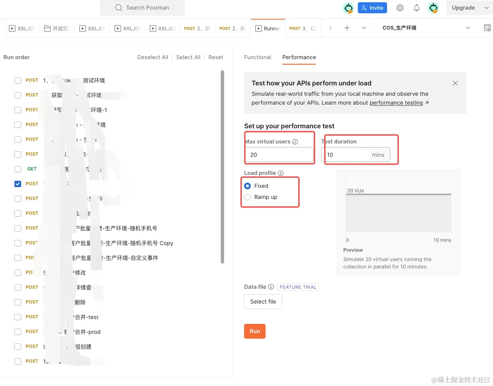Uncheck the selected POST request checkbox
The height and width of the screenshot is (386, 493).
click(x=18, y=184)
